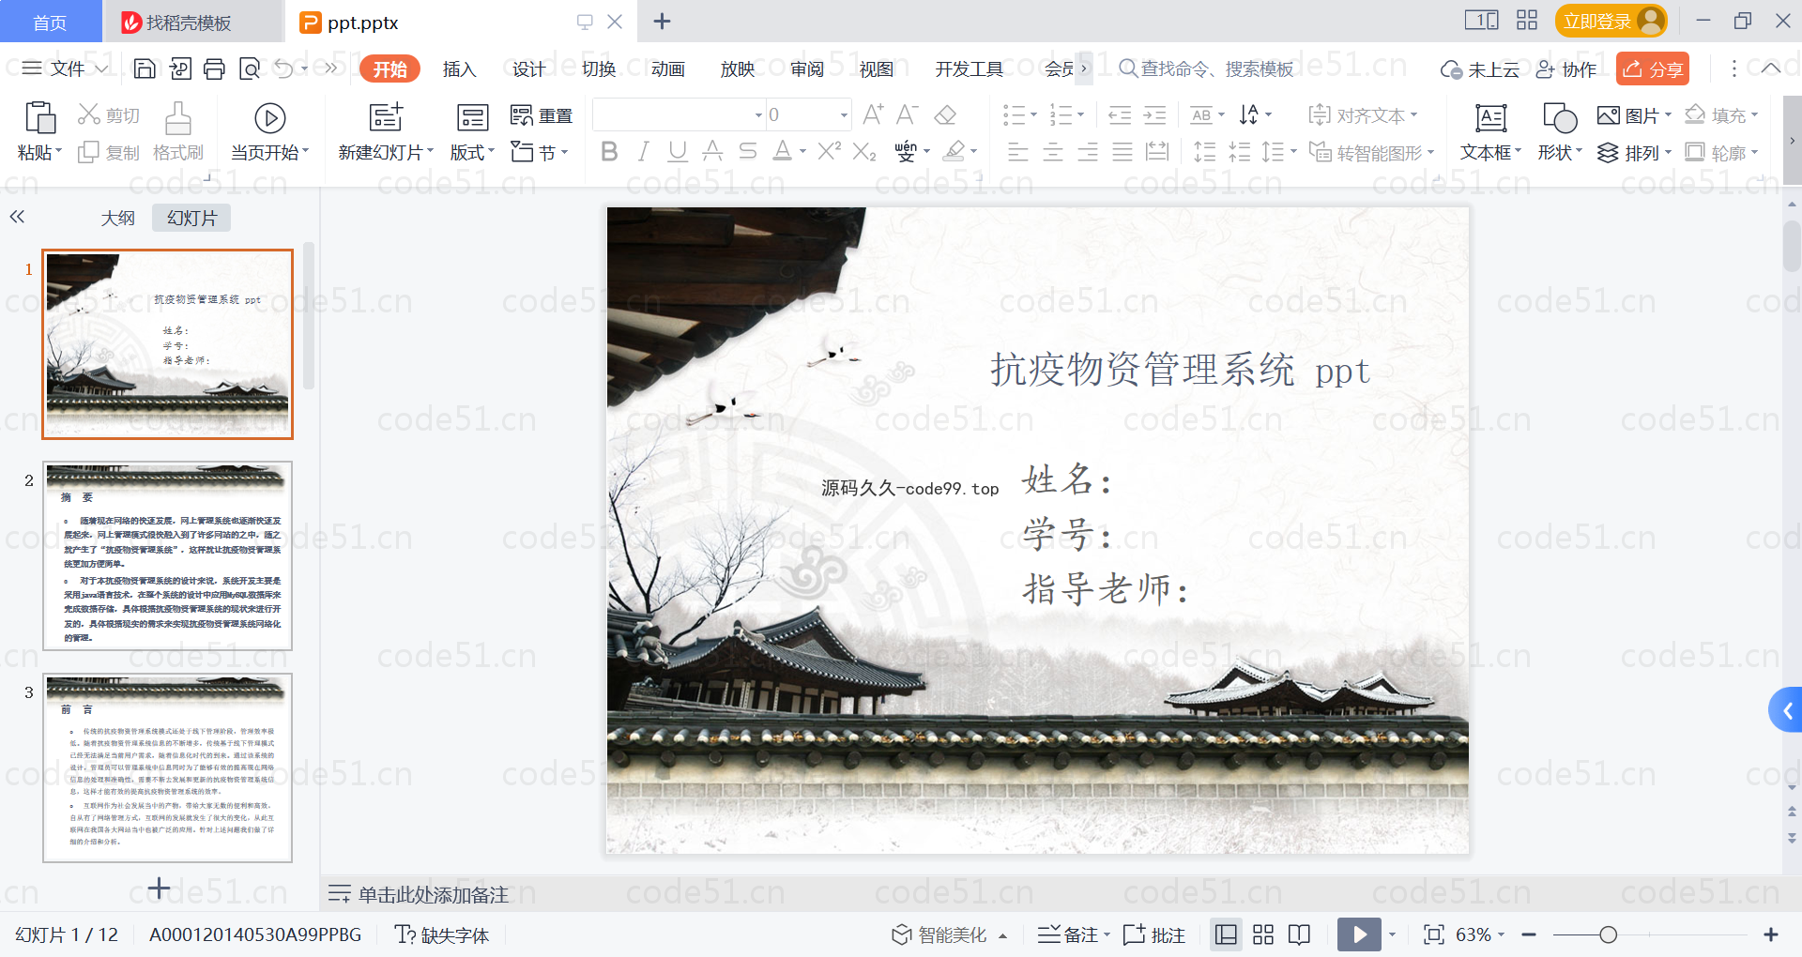Switch to the Outline (大纲) panel tab
This screenshot has width=1802, height=957.
point(117,218)
